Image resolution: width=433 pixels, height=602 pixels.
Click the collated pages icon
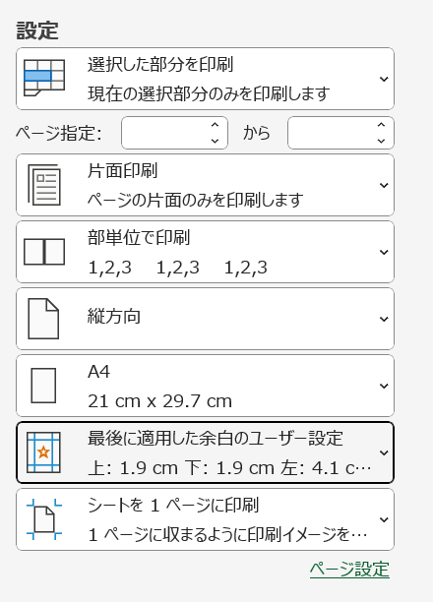pyautogui.click(x=44, y=252)
